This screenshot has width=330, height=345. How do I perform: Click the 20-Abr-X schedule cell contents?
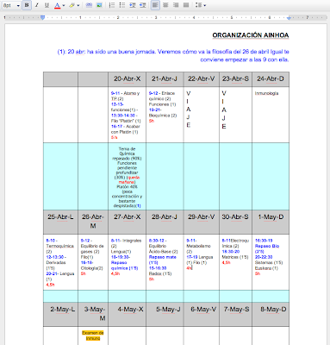(x=126, y=116)
